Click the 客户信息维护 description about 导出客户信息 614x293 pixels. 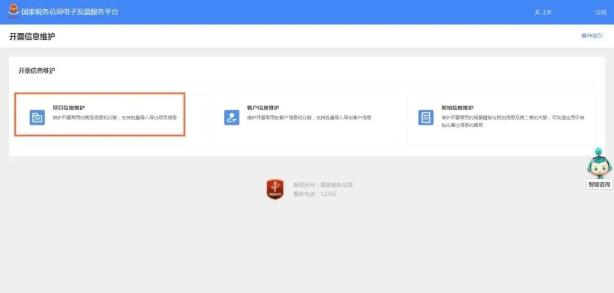[x=309, y=118]
